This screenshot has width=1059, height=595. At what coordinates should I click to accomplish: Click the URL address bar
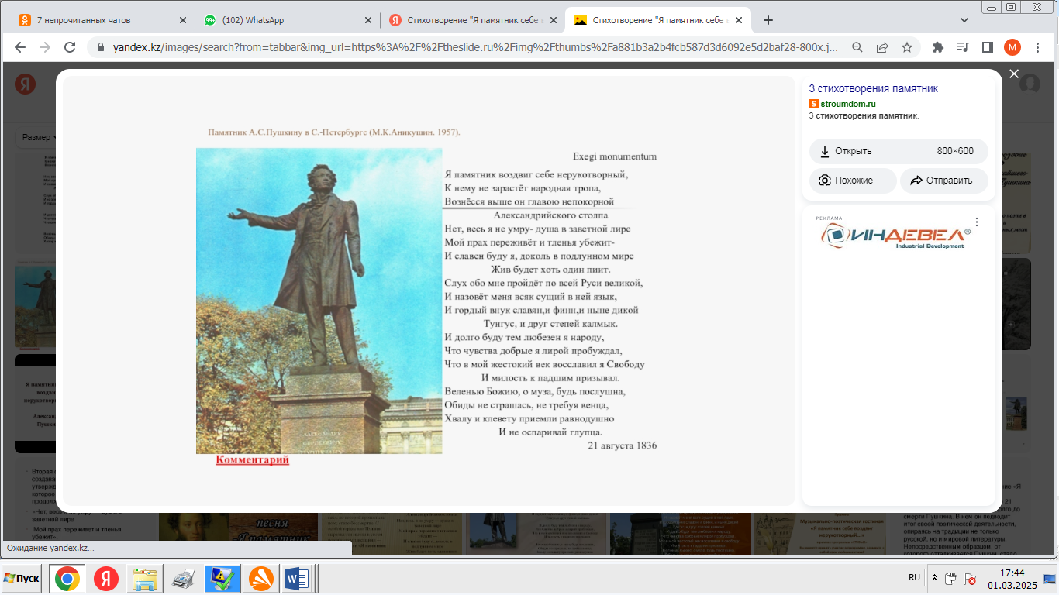(474, 47)
